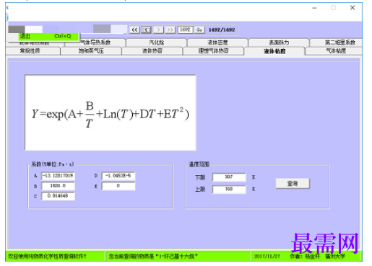Click the 上限 temperature field showing 760
Screen dimensions: 372x266
pyautogui.click(x=229, y=189)
